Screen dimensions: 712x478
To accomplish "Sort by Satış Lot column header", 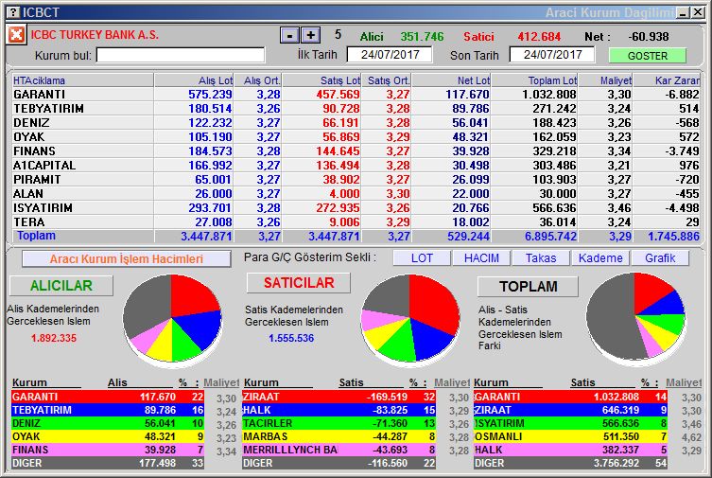I will [x=321, y=80].
